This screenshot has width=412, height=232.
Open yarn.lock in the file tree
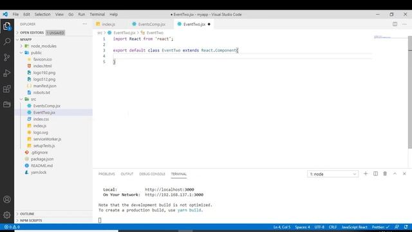(39, 172)
